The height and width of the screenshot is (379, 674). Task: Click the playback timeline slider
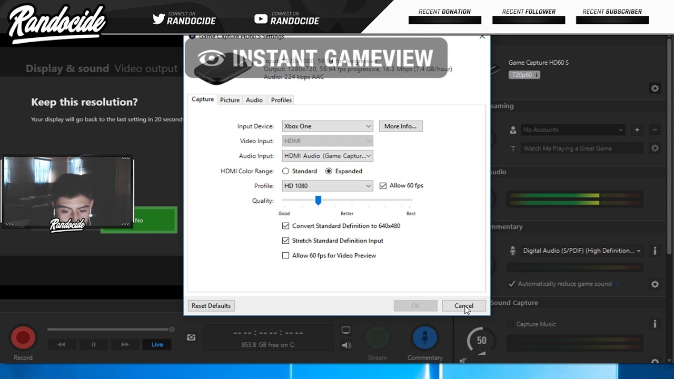click(x=110, y=330)
